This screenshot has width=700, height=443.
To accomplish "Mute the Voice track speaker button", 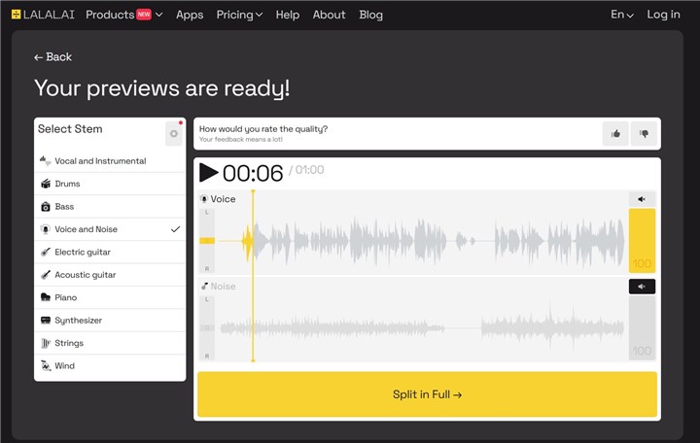I will pos(642,199).
